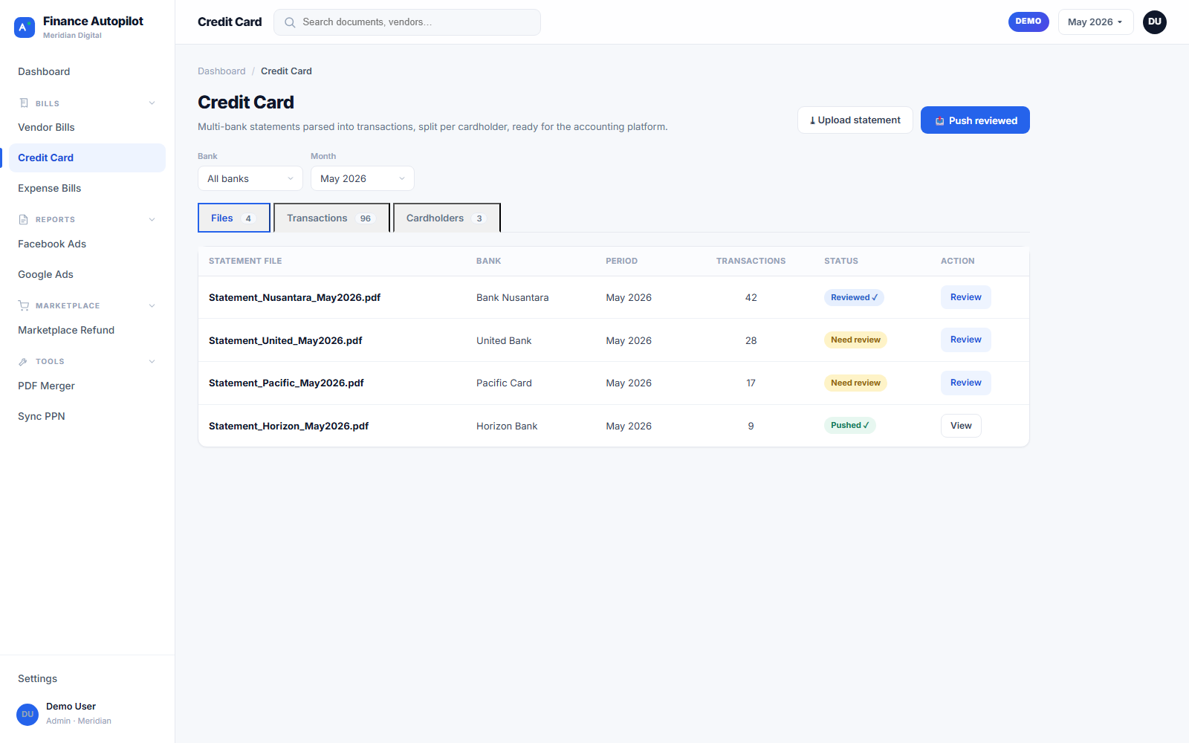Image resolution: width=1189 pixels, height=743 pixels.
Task: Click the Bank column header
Action: point(488,261)
